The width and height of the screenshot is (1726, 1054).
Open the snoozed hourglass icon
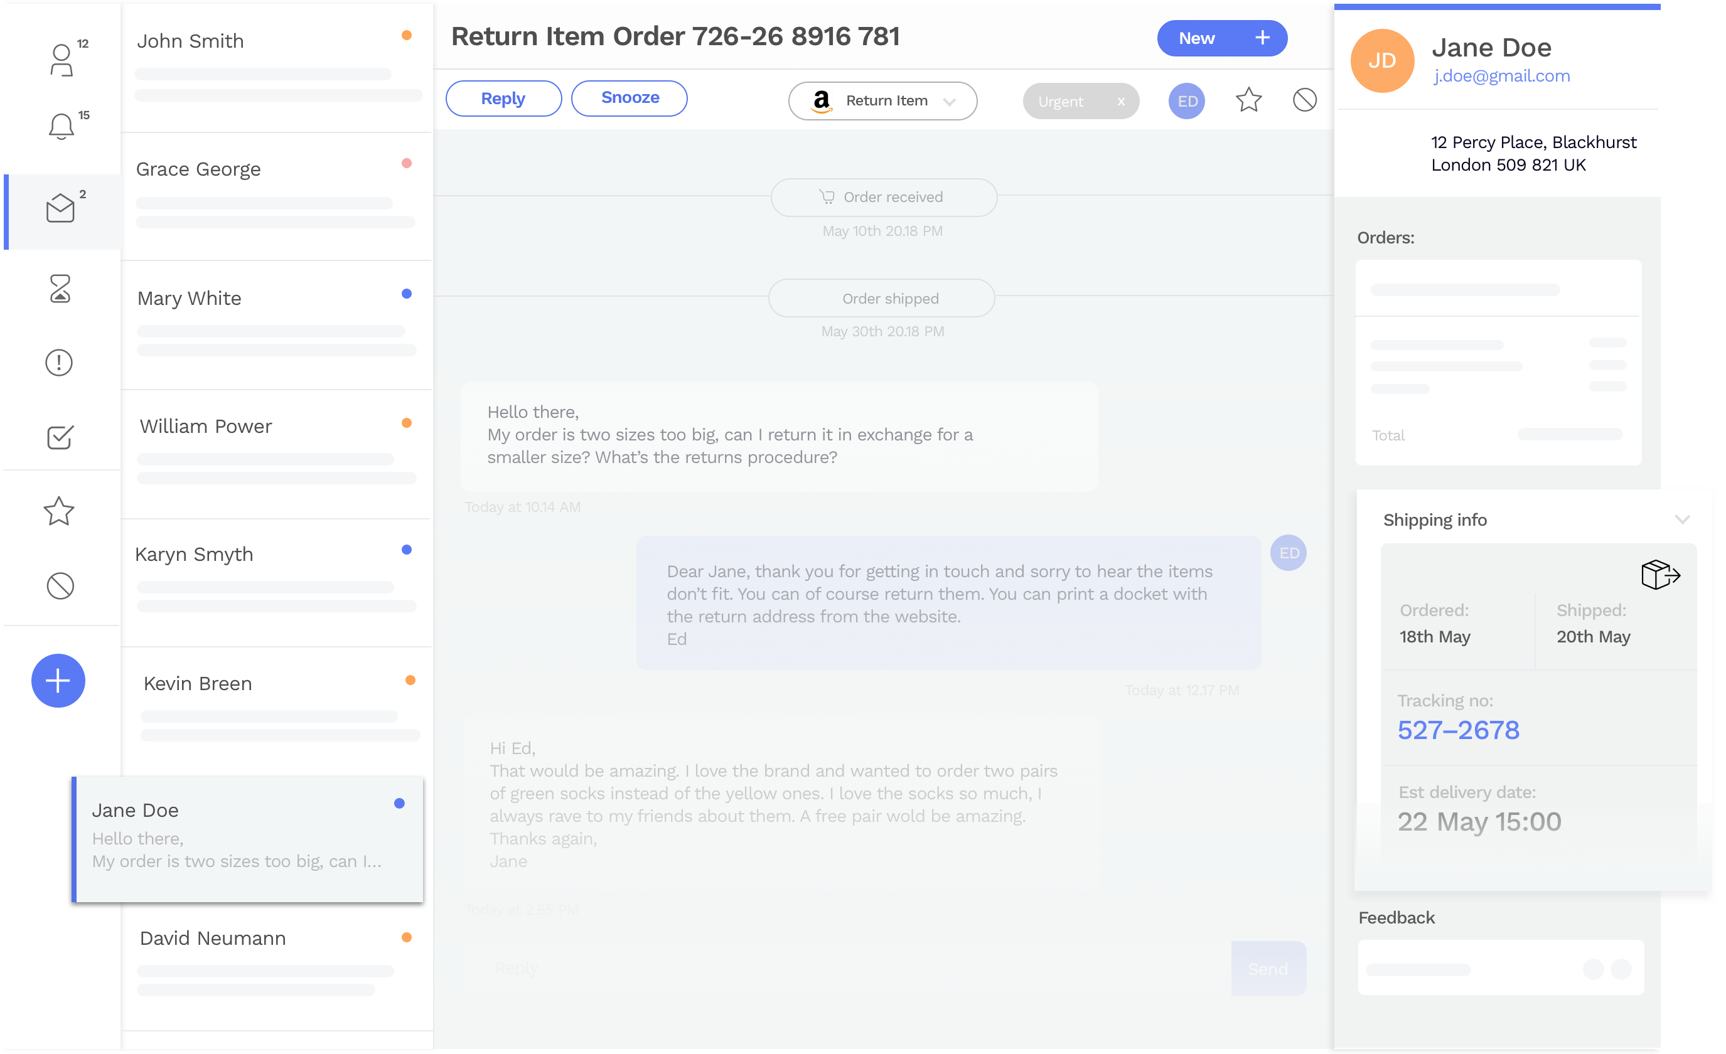point(60,289)
